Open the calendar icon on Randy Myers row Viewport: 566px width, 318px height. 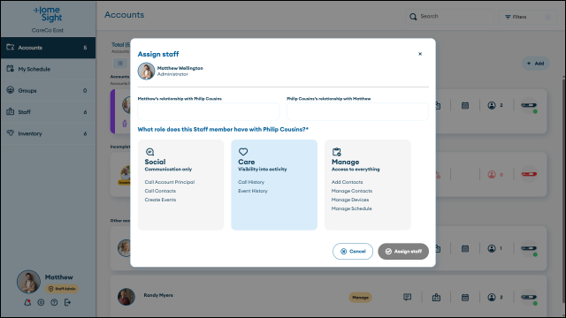tap(465, 297)
